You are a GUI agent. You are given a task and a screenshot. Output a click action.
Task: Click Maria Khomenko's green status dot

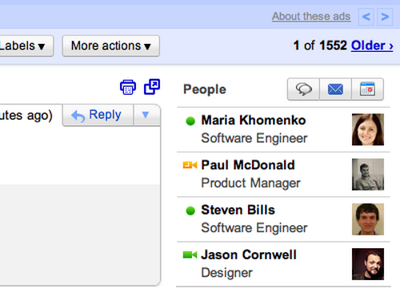(x=190, y=120)
